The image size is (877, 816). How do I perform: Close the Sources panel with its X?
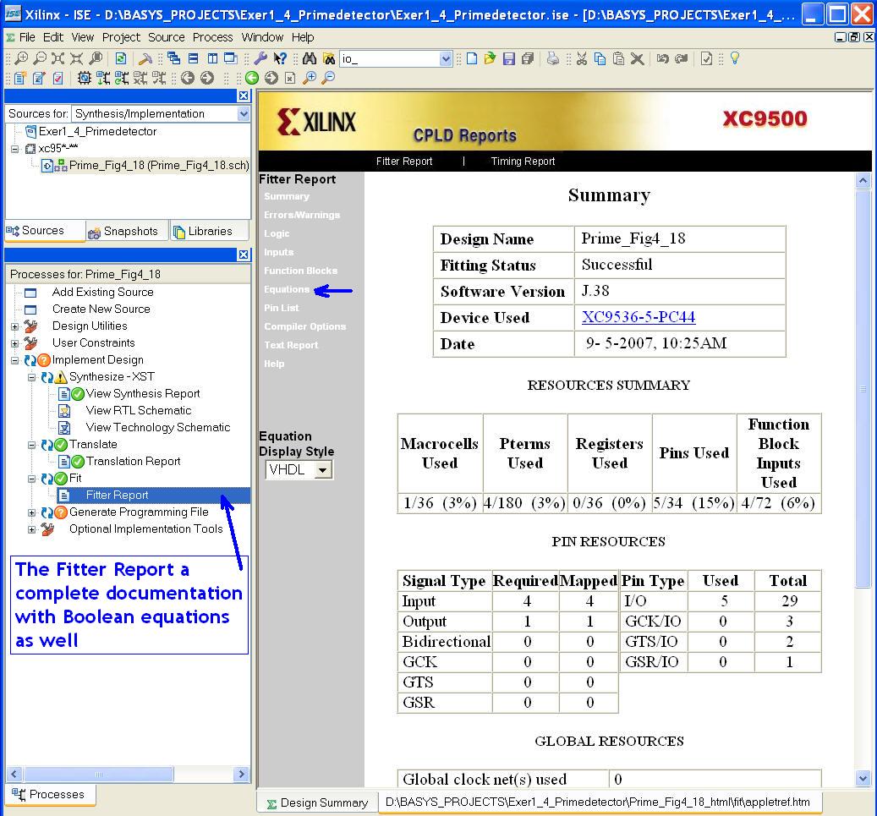pos(244,96)
